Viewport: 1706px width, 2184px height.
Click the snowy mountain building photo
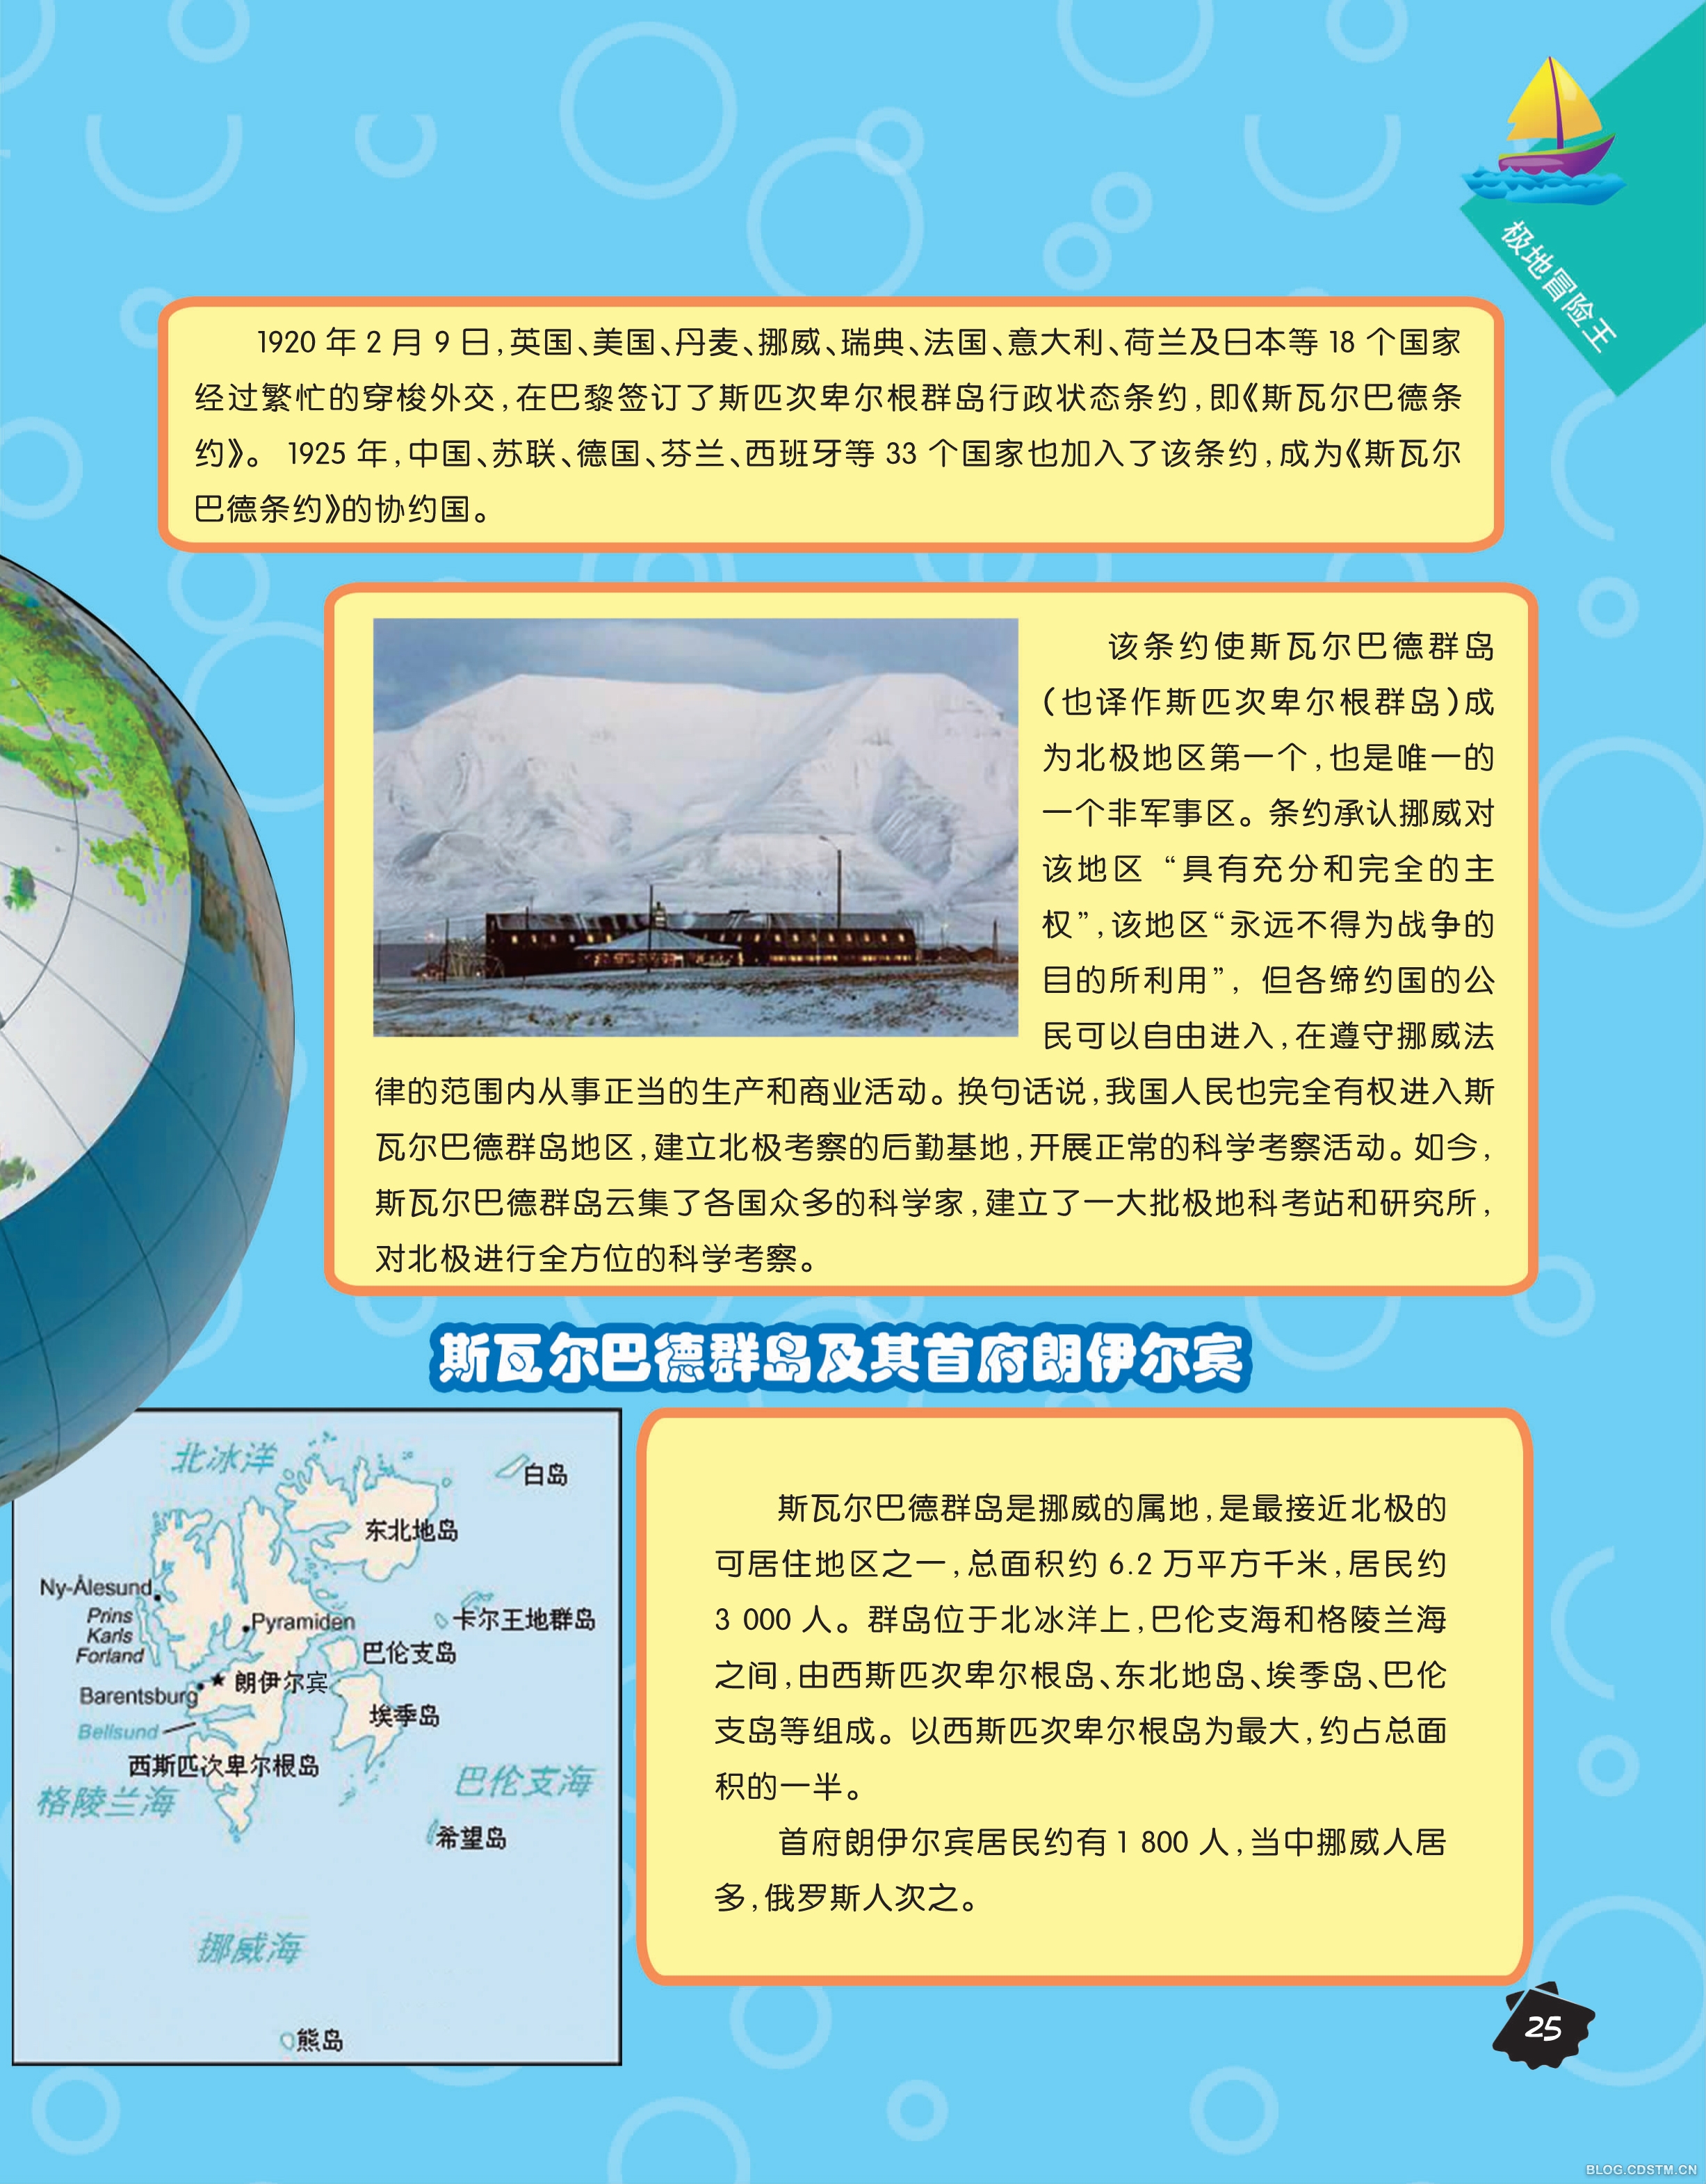(695, 827)
